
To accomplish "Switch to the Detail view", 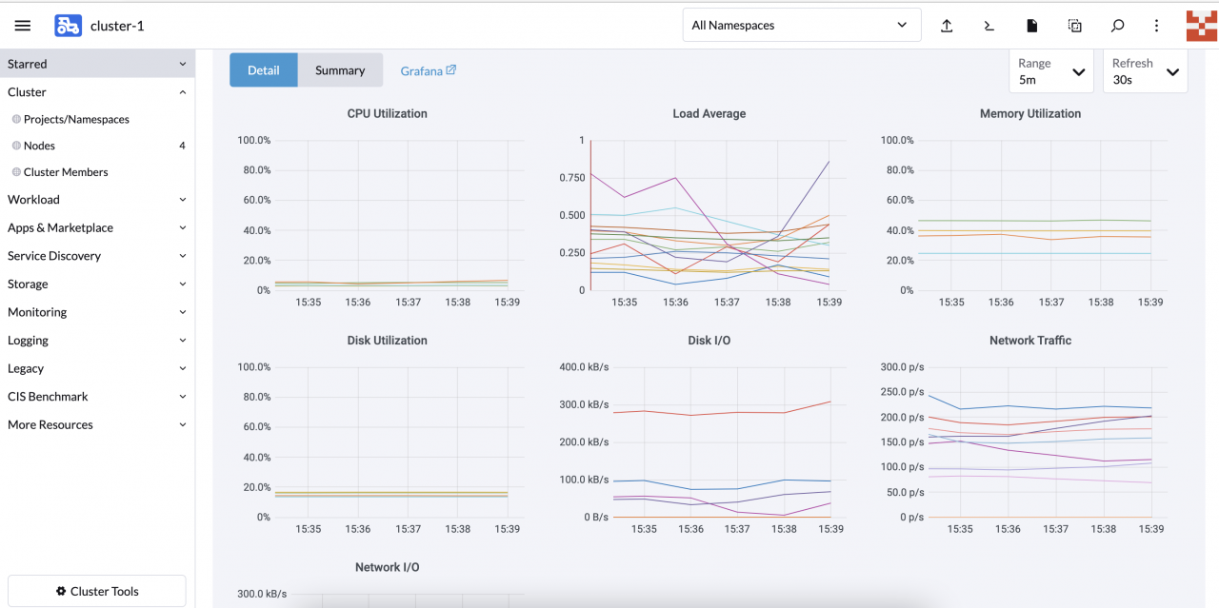I will 264,70.
